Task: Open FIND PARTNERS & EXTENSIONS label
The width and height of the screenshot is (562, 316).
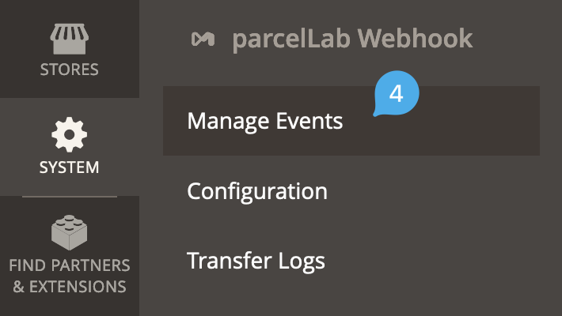Action: coord(70,275)
